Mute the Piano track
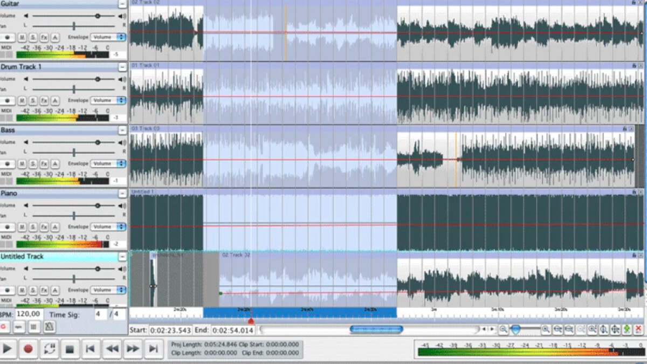 point(22,227)
